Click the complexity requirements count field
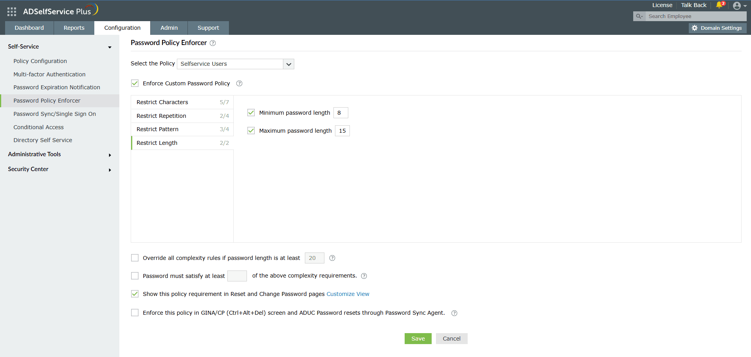The width and height of the screenshot is (751, 357). 237,276
